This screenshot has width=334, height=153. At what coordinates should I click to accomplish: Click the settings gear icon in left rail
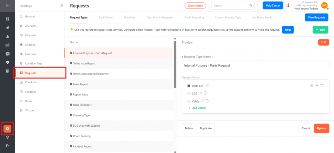[8, 128]
